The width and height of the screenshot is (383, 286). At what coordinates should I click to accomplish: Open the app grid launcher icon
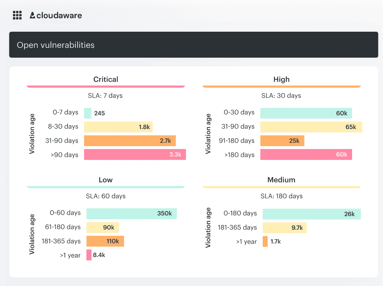(17, 15)
